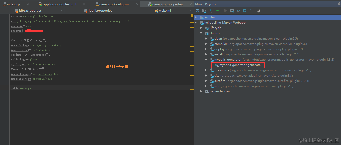The image size is (341, 145).
Task: Open Maven settings with wrench icon
Action: [x=259, y=11]
